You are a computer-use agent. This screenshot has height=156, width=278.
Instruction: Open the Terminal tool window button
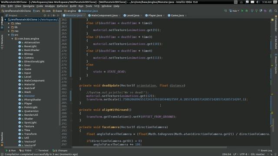coord(42,150)
